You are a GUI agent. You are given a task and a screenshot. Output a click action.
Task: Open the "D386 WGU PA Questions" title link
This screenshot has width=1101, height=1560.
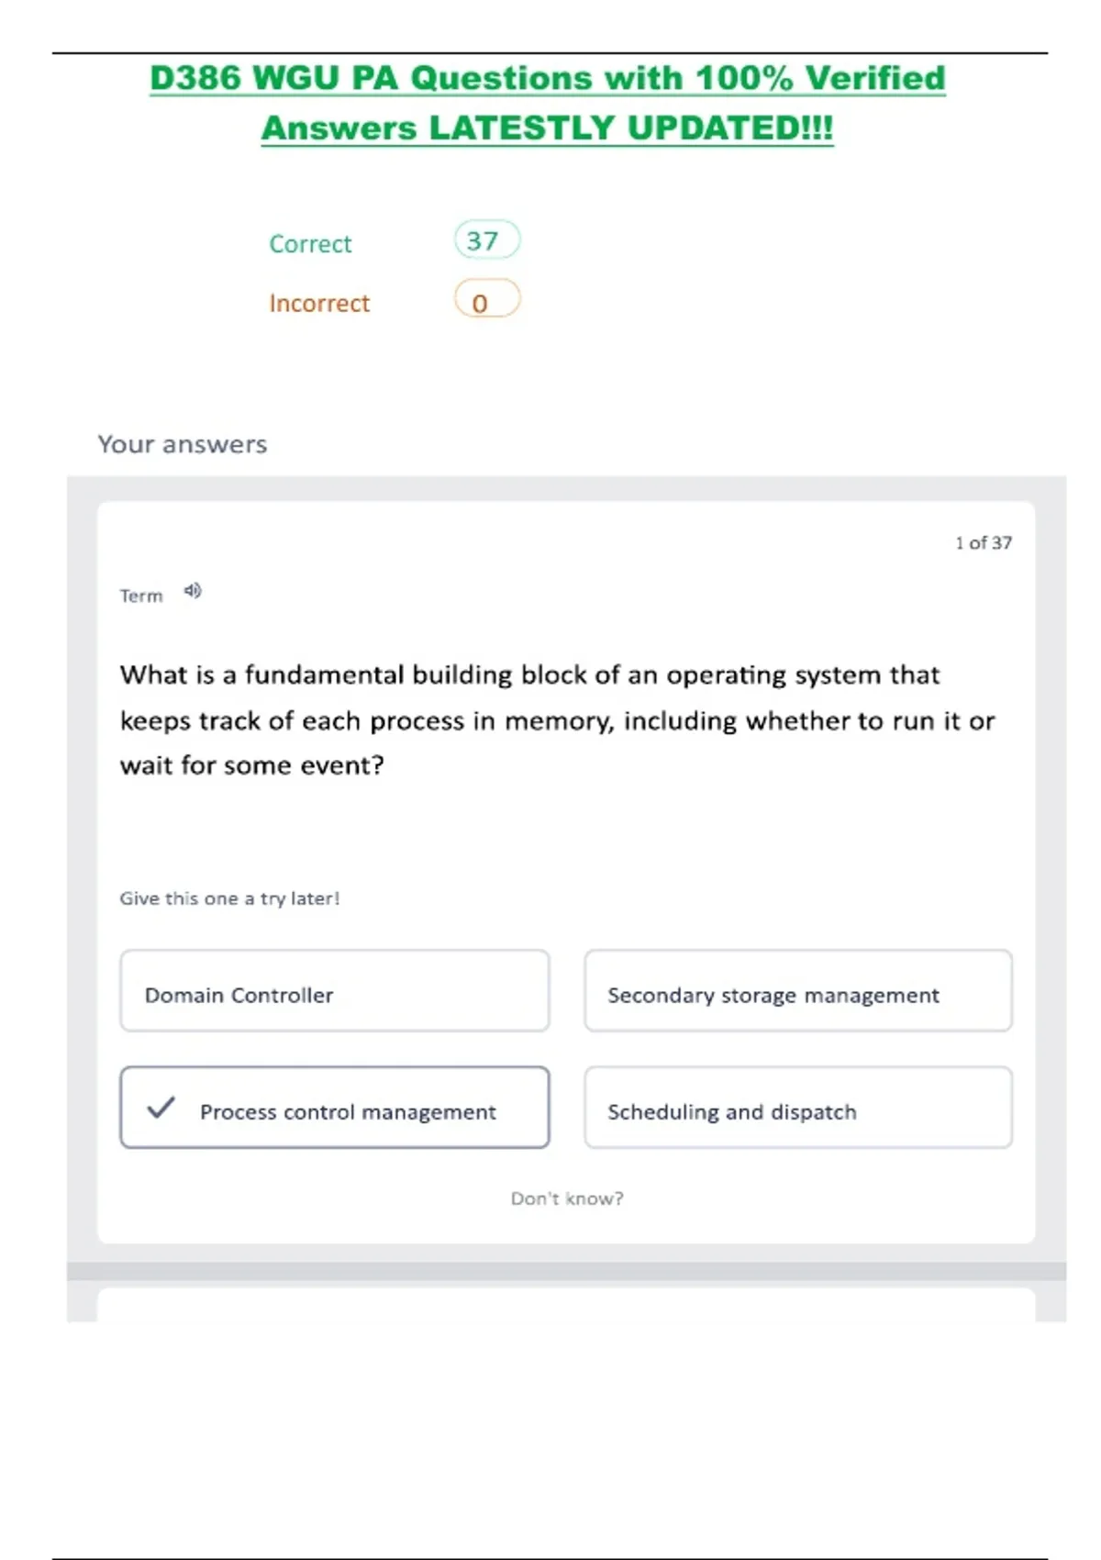point(547,79)
